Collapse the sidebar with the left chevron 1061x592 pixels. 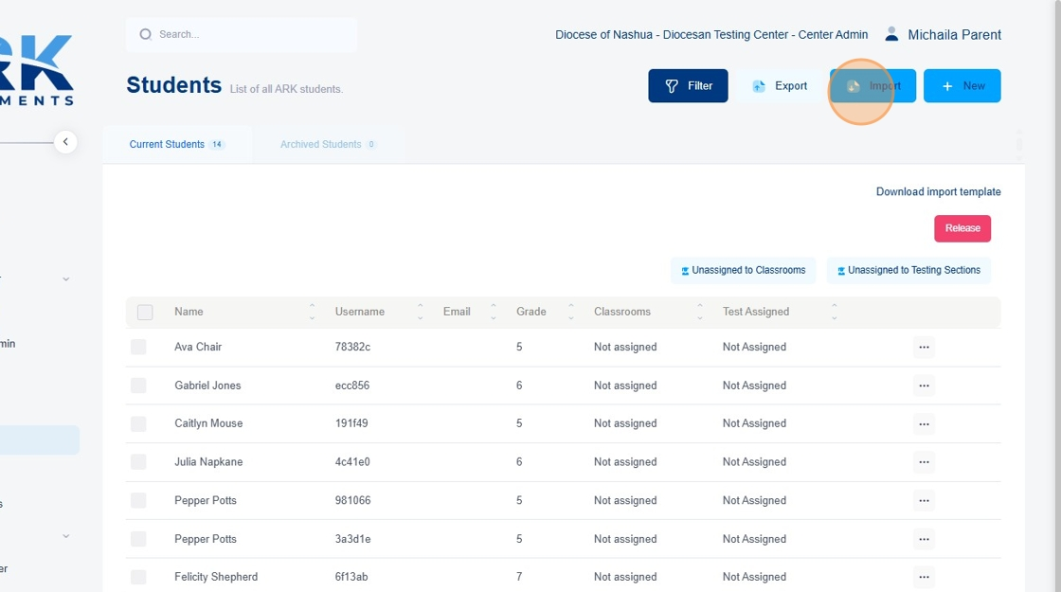point(65,142)
